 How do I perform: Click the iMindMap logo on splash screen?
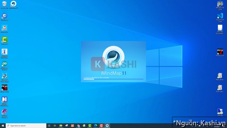pyautogui.click(x=113, y=56)
